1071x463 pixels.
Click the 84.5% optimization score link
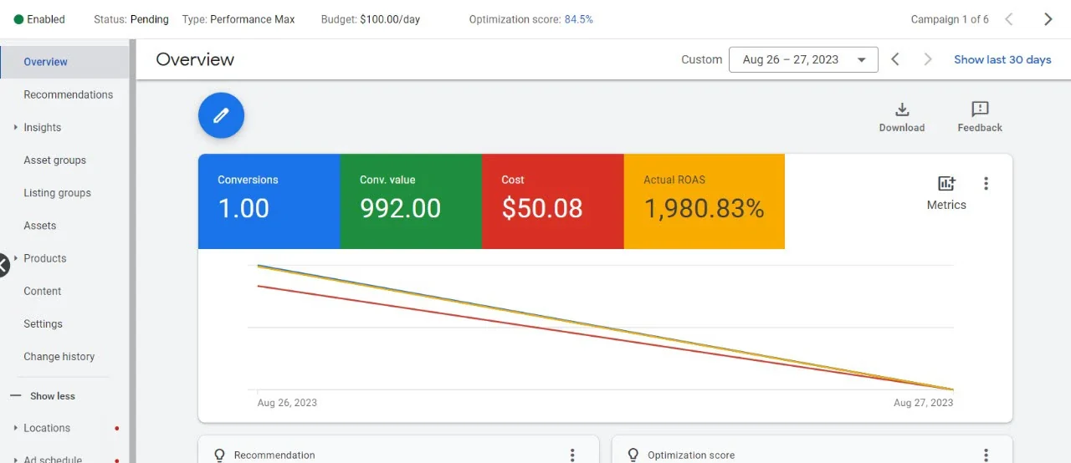(x=579, y=19)
